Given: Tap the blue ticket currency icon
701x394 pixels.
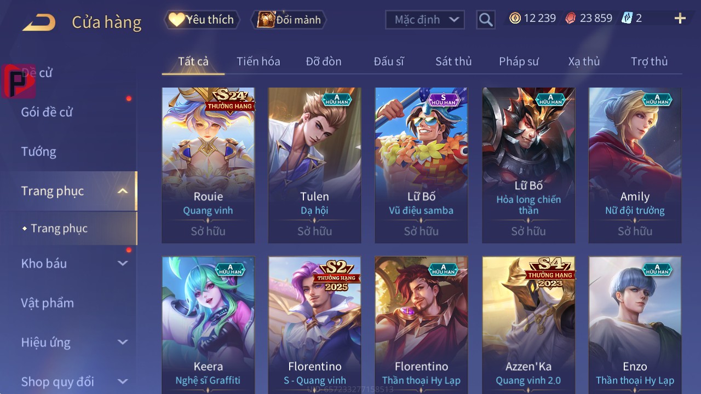Looking at the screenshot, I should point(627,19).
